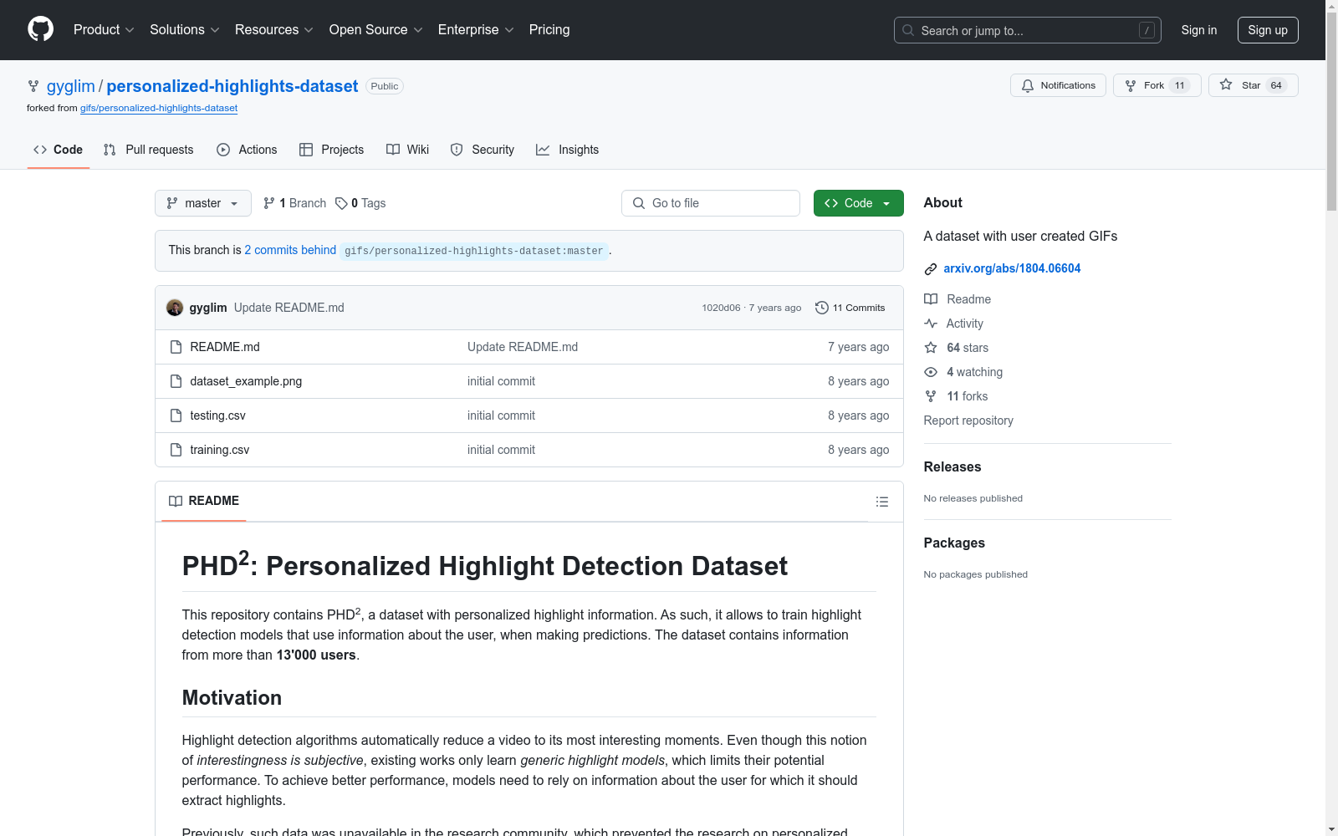View the 1 Branch list
The image size is (1338, 836).
[x=294, y=203]
